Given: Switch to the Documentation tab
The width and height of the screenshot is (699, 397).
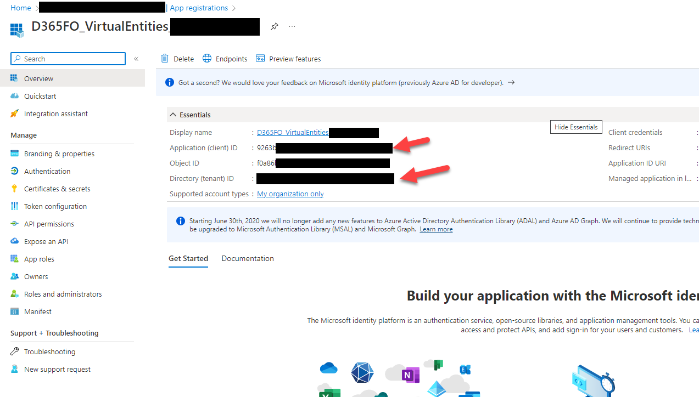Looking at the screenshot, I should pyautogui.click(x=248, y=258).
